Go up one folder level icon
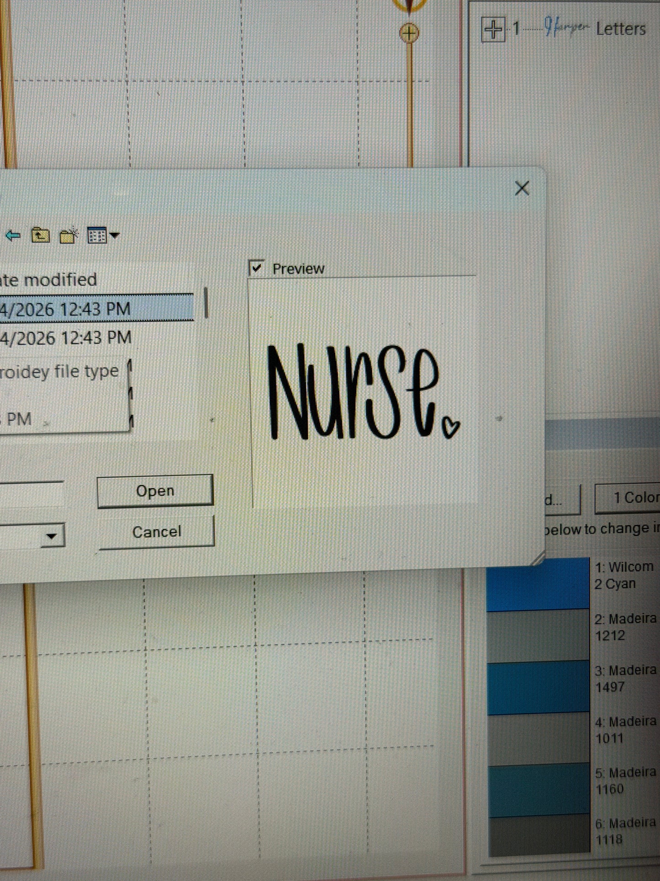The image size is (660, 881). [41, 235]
